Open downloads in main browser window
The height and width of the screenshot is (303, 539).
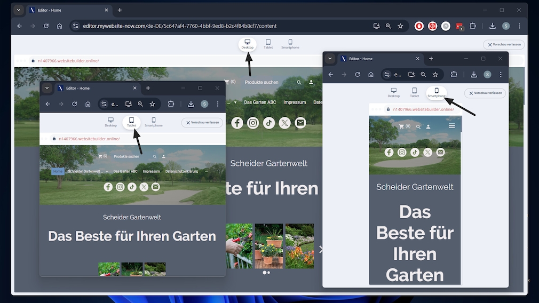492,26
